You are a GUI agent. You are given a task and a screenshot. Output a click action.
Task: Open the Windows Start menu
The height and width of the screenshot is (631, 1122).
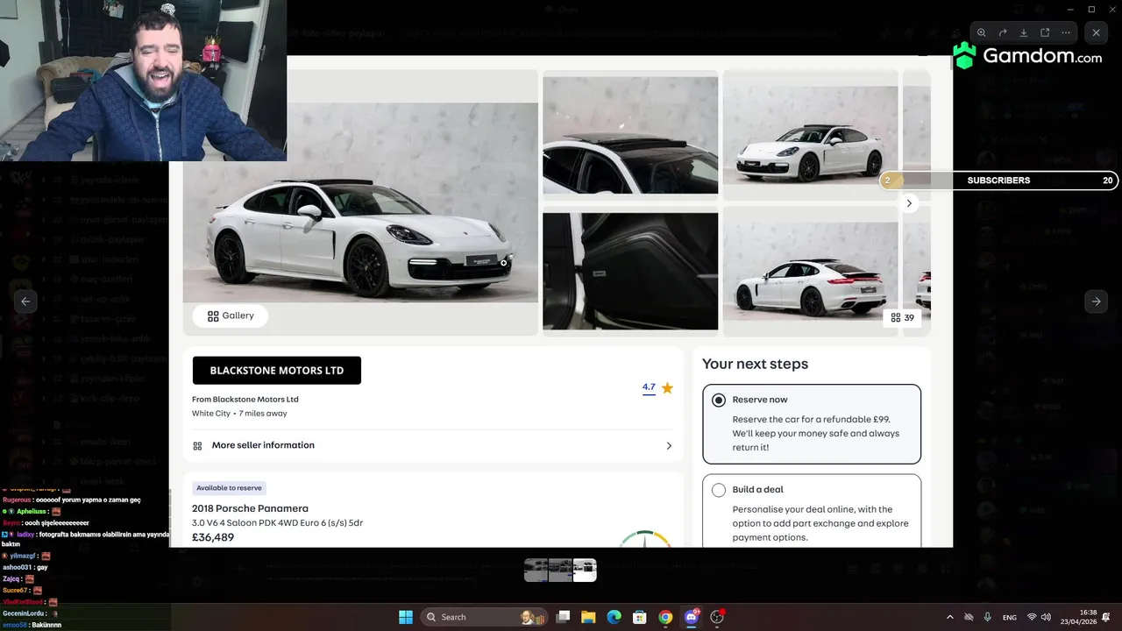(x=406, y=617)
